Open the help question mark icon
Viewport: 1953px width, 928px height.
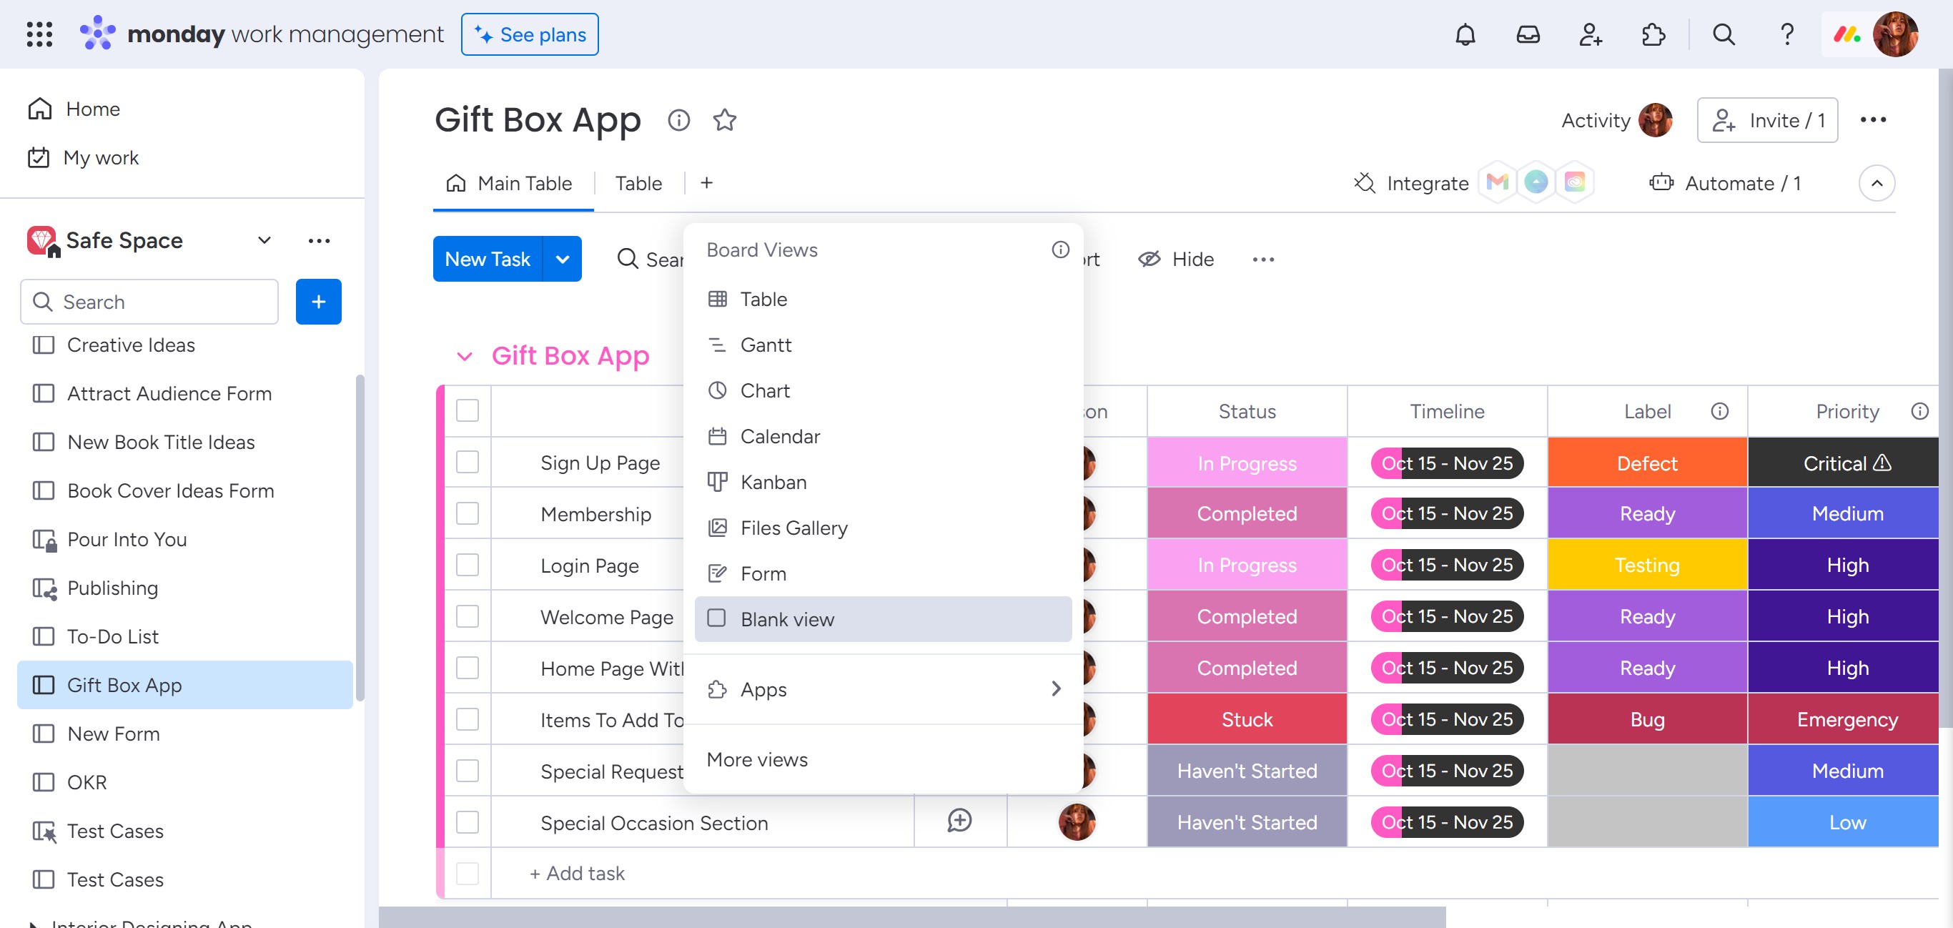coord(1786,35)
